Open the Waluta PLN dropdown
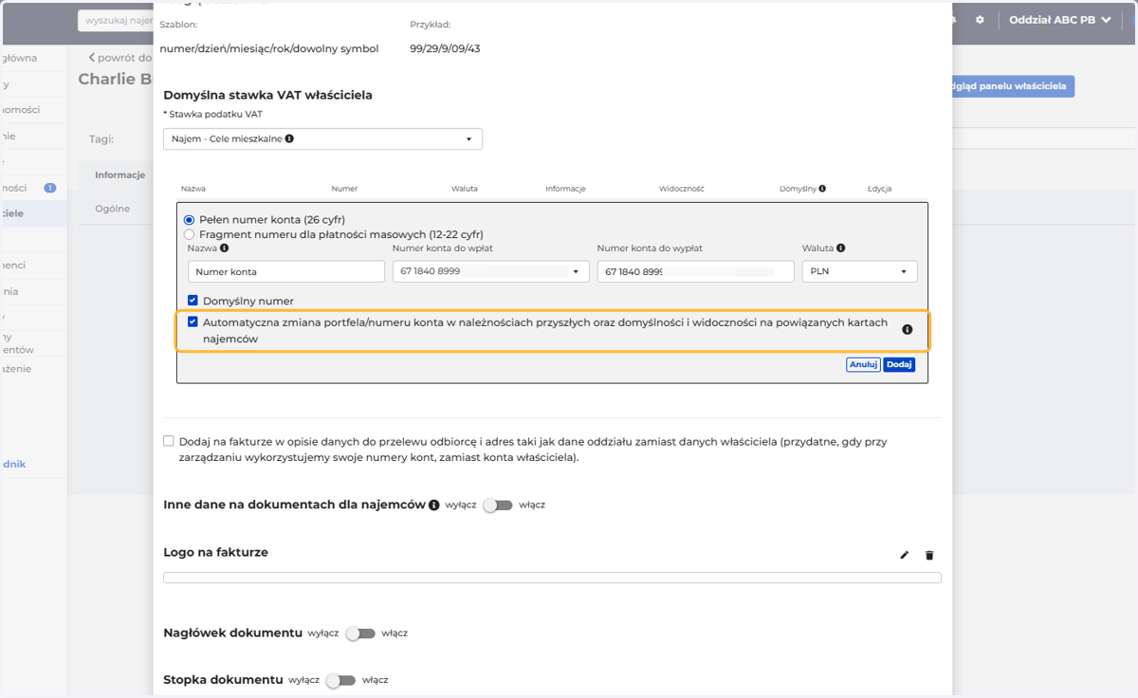The image size is (1138, 698). [859, 271]
